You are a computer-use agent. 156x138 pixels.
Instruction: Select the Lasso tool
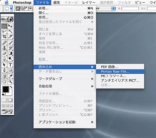pyautogui.click(x=4, y=31)
